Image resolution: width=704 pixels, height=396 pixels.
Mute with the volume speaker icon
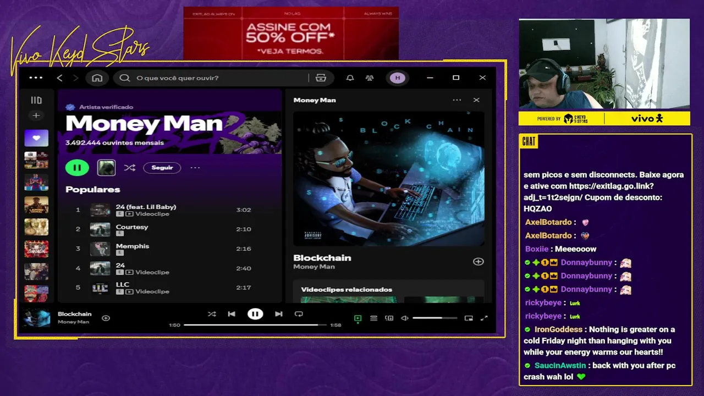[405, 318]
